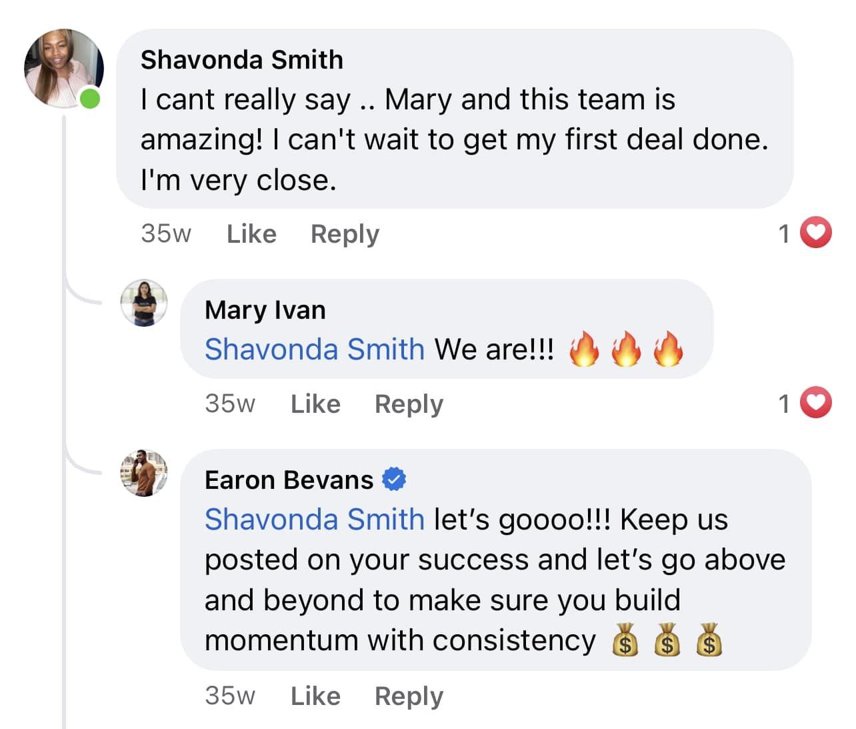Reply to Earon Bevans's comment
The width and height of the screenshot is (856, 729).
(x=409, y=696)
